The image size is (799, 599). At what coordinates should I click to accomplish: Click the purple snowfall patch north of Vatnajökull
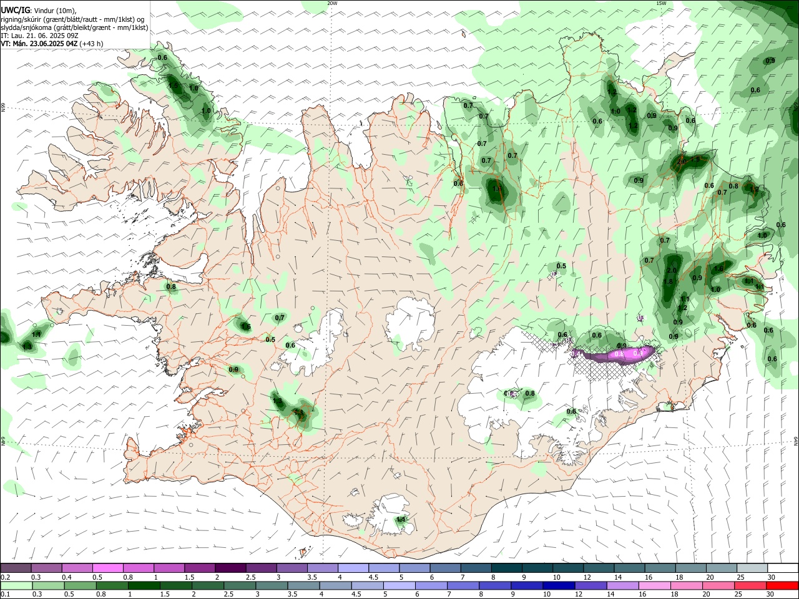click(x=615, y=354)
